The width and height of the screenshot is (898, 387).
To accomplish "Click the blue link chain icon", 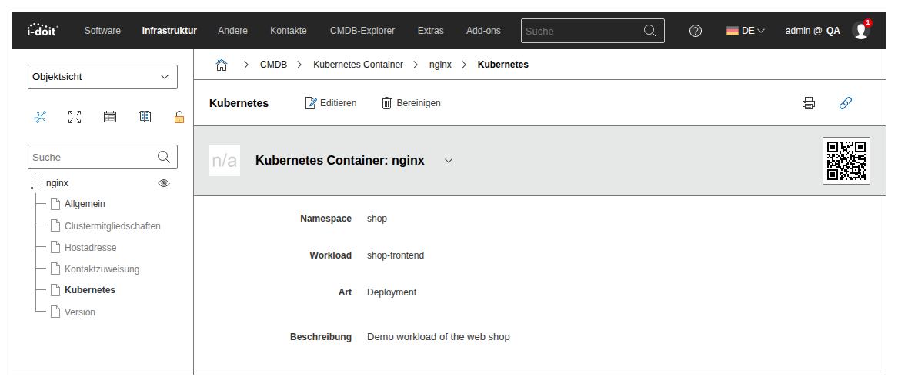I will pyautogui.click(x=846, y=103).
